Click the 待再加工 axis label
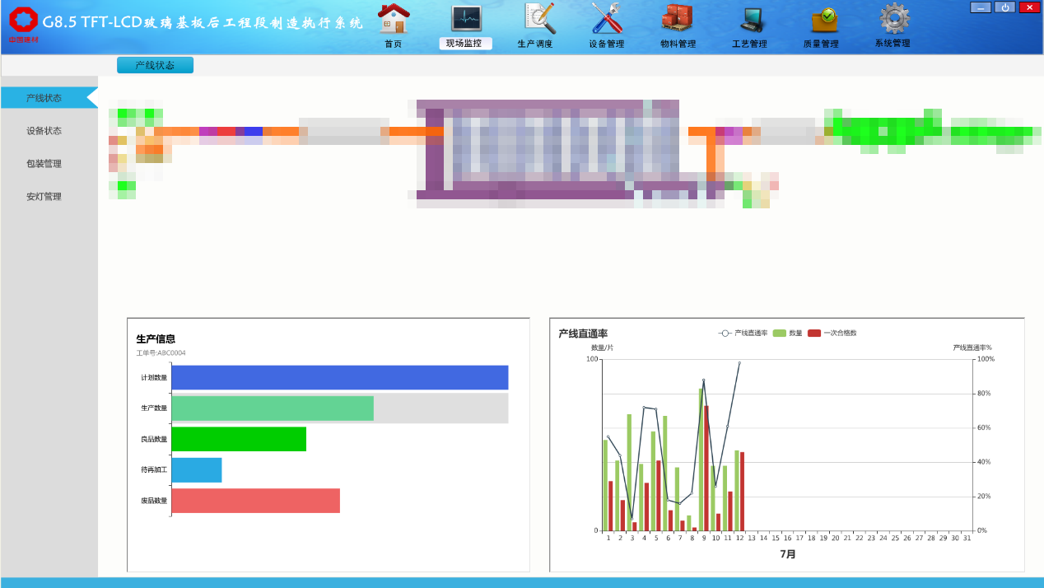The image size is (1044, 588). (154, 469)
